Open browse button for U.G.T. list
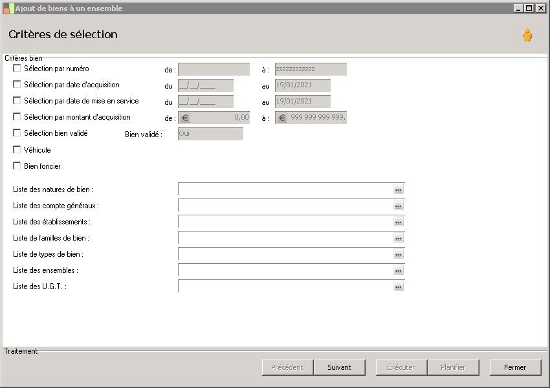Image resolution: width=550 pixels, height=388 pixels. click(x=399, y=286)
